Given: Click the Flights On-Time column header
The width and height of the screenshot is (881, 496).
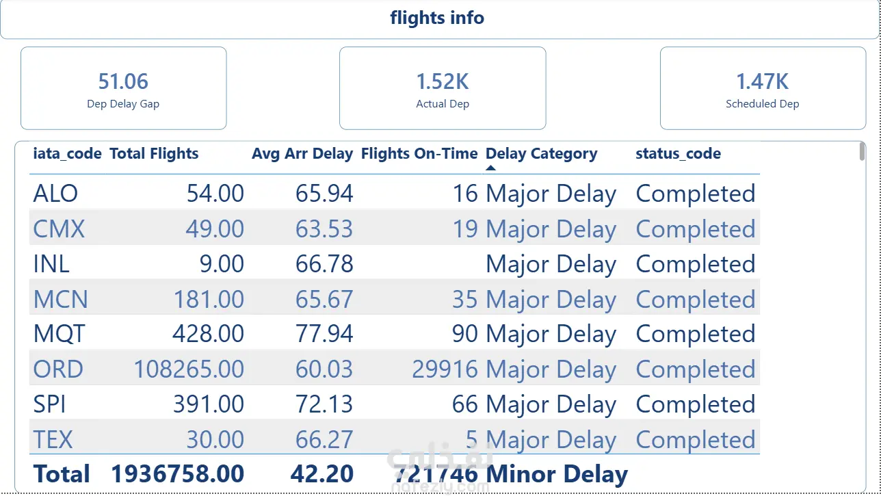Looking at the screenshot, I should coord(419,154).
